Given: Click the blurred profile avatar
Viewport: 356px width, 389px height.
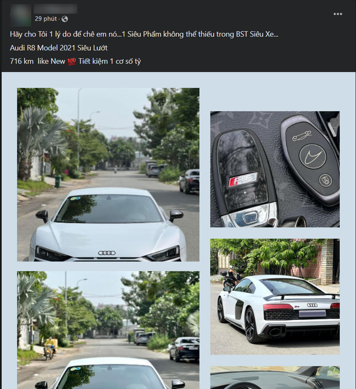Looking at the screenshot, I should pyautogui.click(x=21, y=15).
